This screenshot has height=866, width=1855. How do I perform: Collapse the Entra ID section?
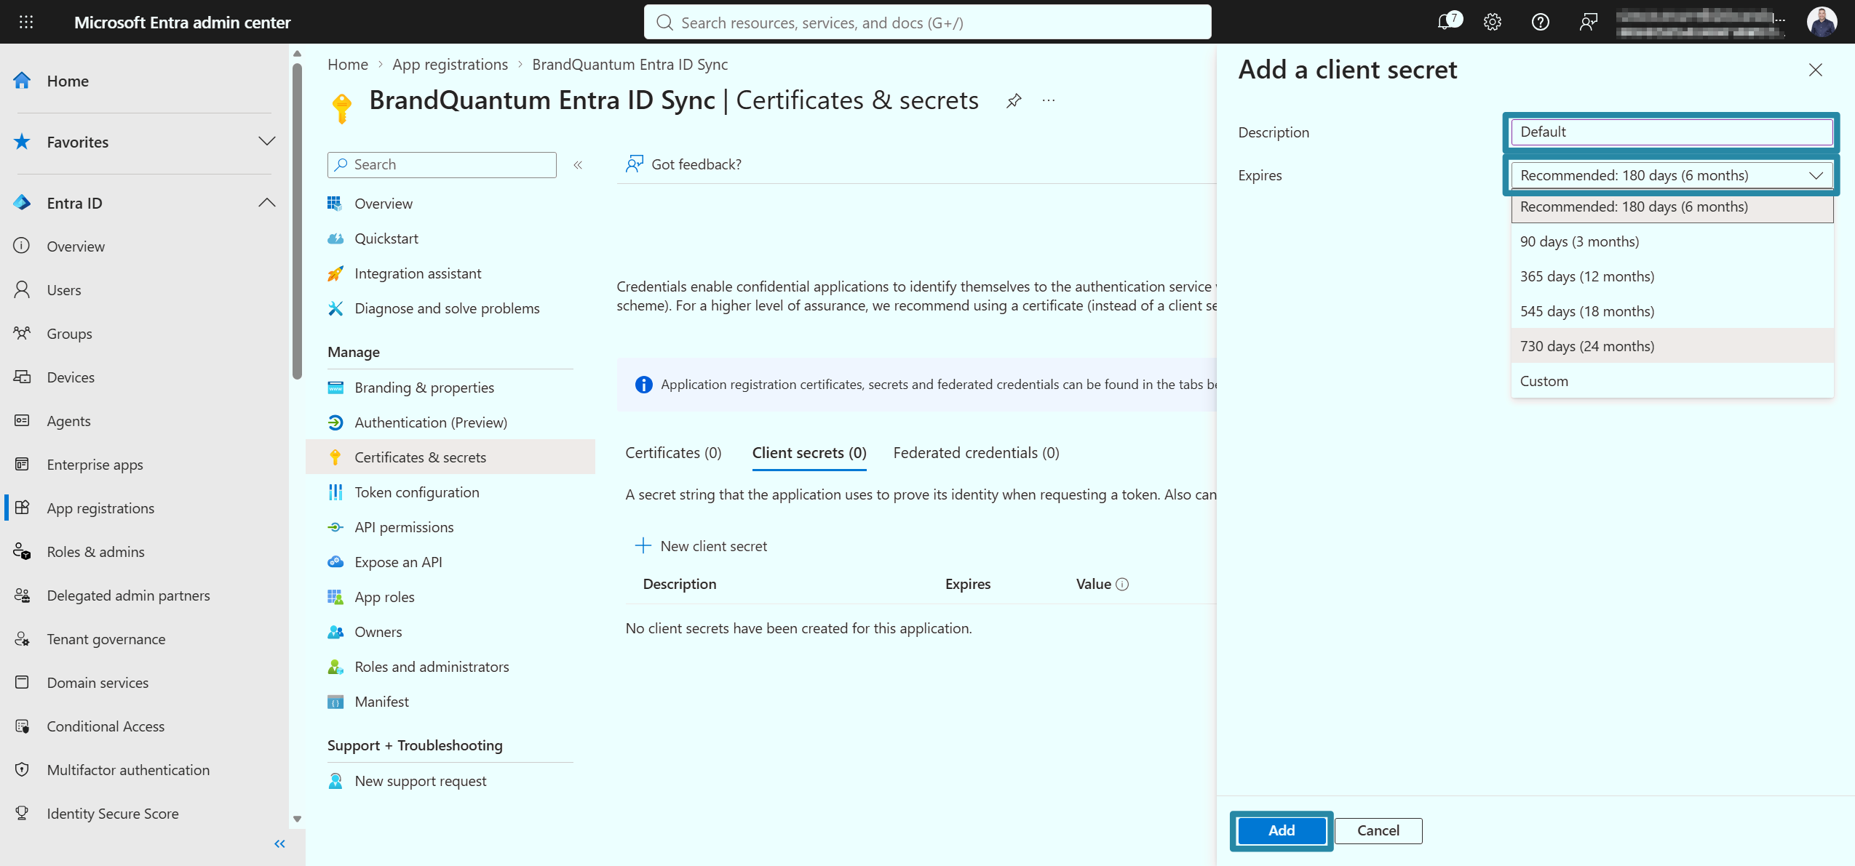267,203
